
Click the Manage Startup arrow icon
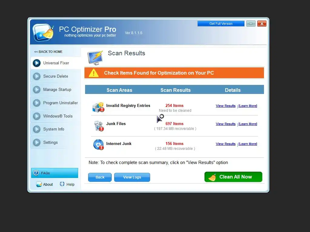click(x=37, y=89)
